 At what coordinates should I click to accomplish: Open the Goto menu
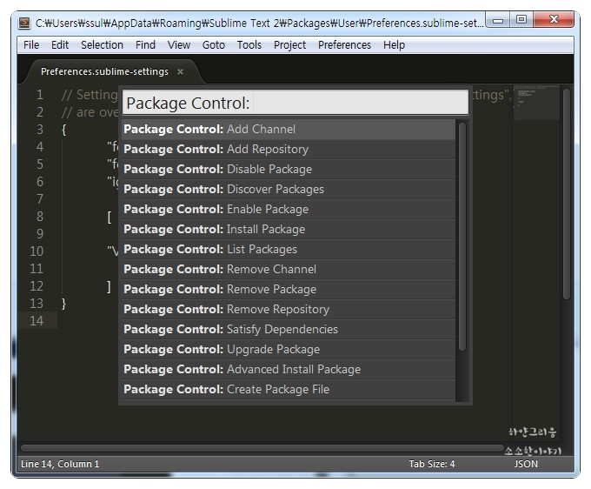[214, 45]
